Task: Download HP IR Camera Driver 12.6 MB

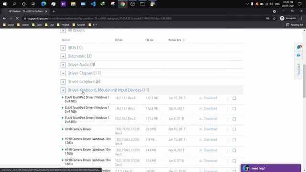Action: click(208, 161)
